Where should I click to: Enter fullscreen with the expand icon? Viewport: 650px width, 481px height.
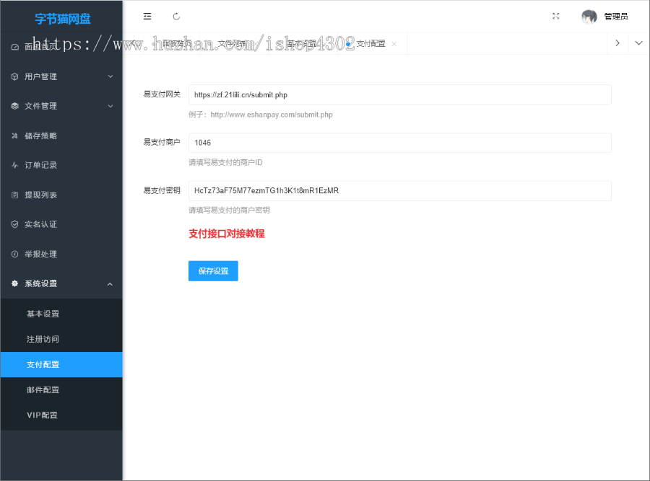tap(556, 16)
